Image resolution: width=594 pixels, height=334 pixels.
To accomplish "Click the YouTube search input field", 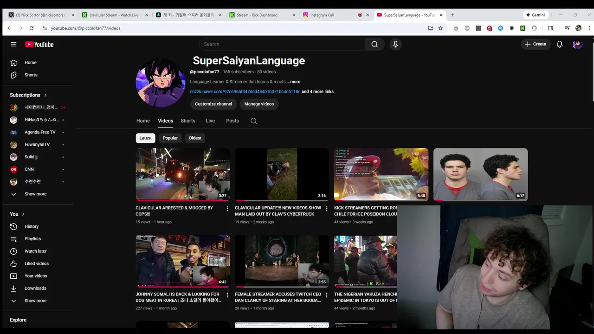I will pyautogui.click(x=282, y=44).
